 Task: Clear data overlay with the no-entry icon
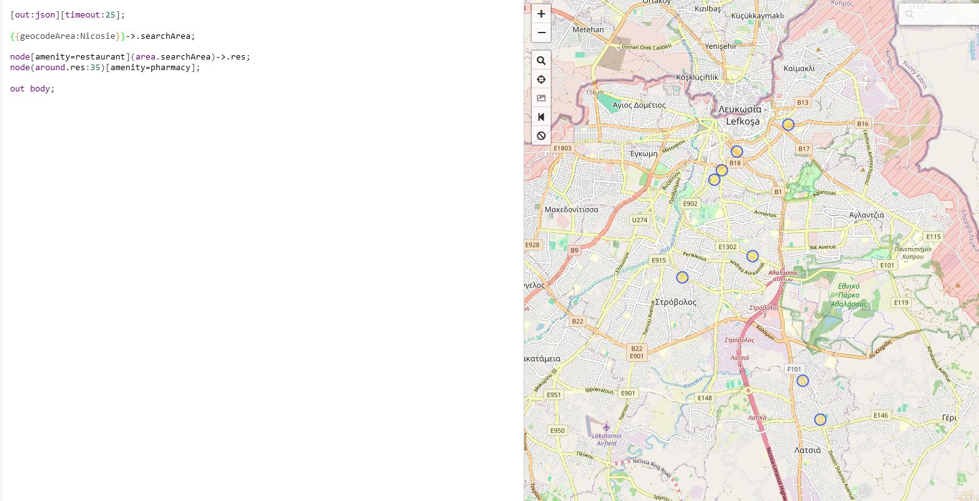pos(541,136)
